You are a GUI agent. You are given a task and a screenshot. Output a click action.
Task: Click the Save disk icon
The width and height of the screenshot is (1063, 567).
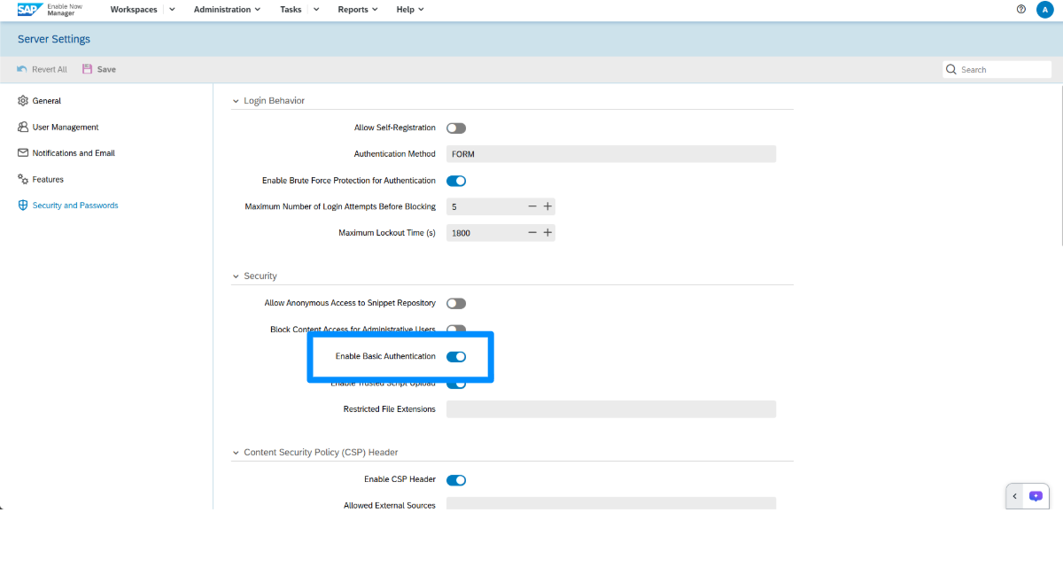(87, 69)
